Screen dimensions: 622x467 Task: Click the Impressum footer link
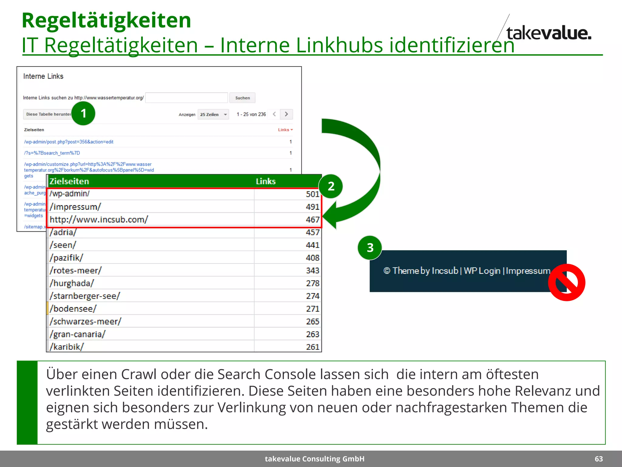click(528, 271)
